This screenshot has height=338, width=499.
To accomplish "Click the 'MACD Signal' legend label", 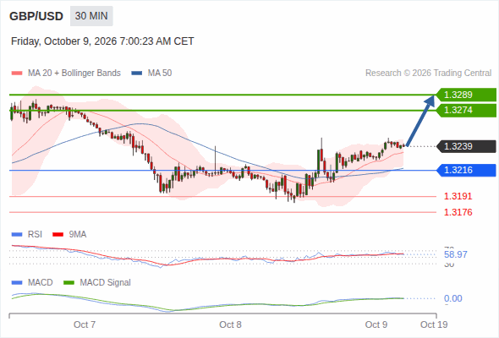I will pyautogui.click(x=106, y=283).
